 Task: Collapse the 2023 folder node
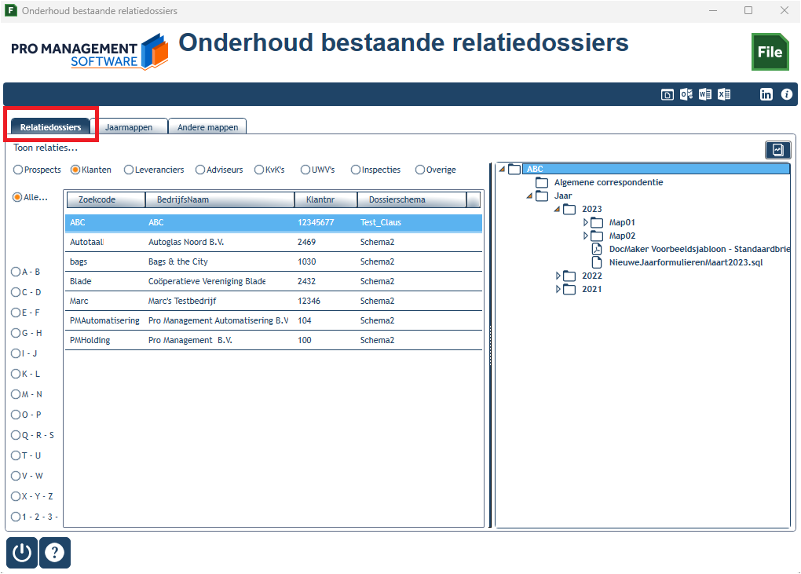558,209
